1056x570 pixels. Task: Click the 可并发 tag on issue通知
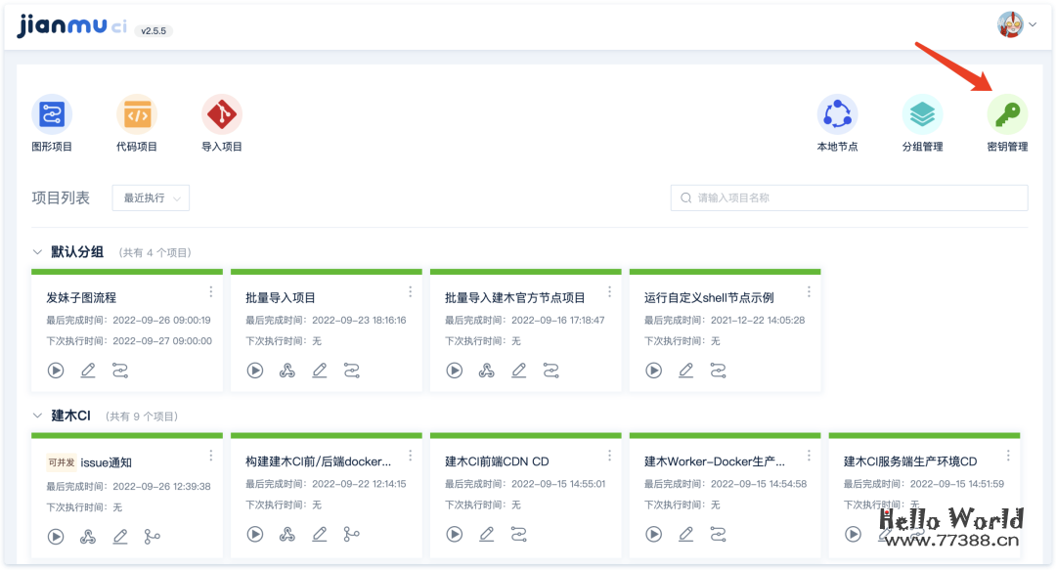point(62,462)
